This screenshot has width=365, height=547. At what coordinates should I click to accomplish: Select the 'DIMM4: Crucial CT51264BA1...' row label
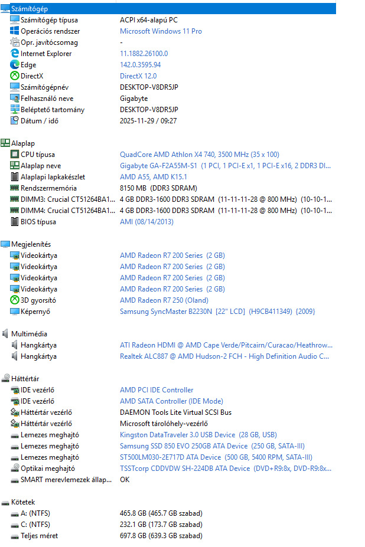click(x=68, y=210)
